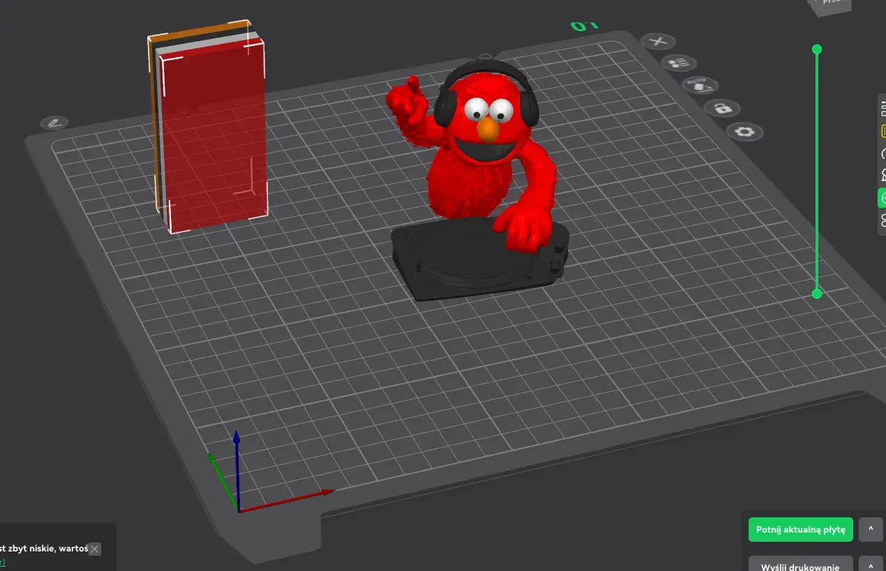This screenshot has width=886, height=571.
Task: Click the view cube in top corner
Action: click(832, 6)
